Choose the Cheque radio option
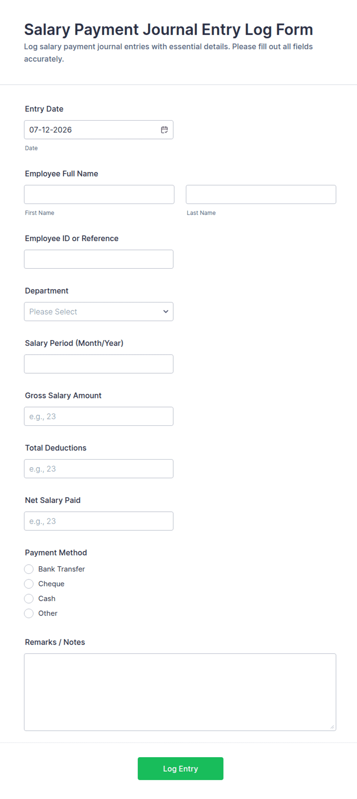357x799 pixels. [x=29, y=584]
